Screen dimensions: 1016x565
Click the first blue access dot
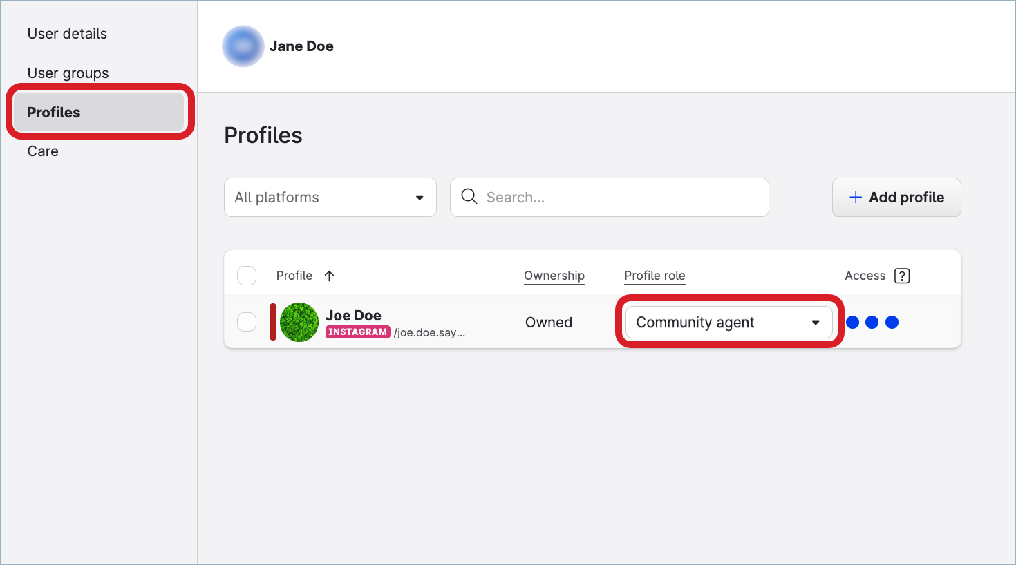point(853,322)
